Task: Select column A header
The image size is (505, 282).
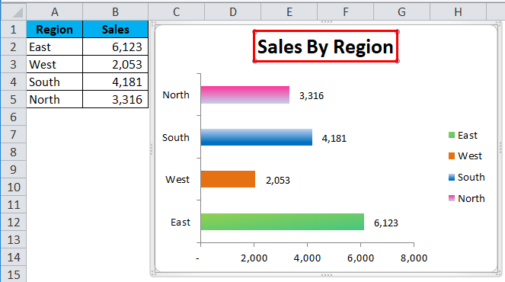Action: pyautogui.click(x=54, y=12)
